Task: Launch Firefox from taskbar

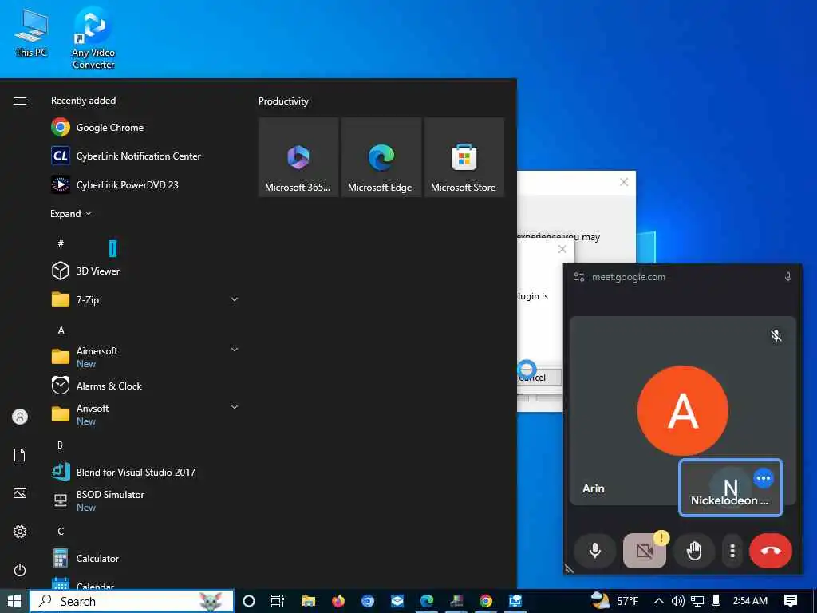Action: tap(338, 601)
